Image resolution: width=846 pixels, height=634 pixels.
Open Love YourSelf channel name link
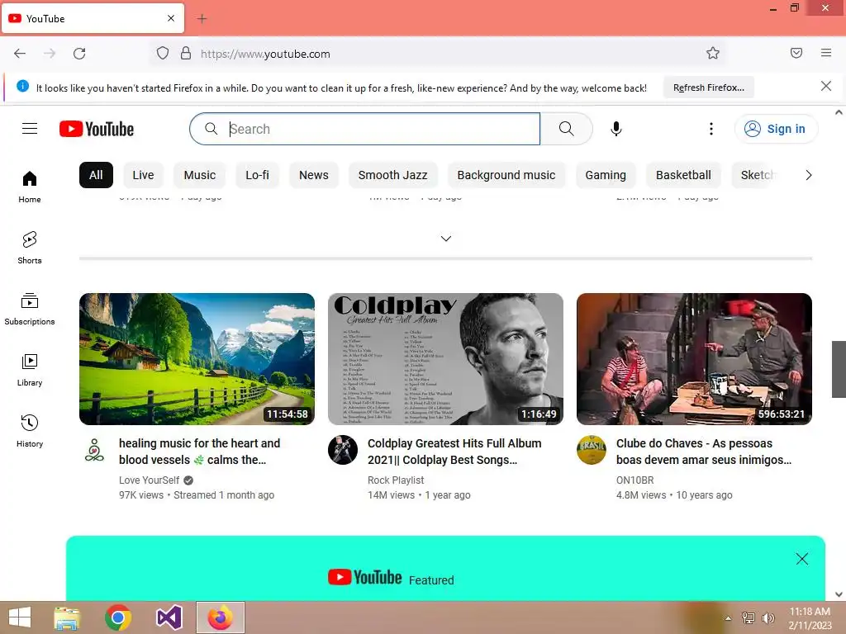click(x=149, y=480)
